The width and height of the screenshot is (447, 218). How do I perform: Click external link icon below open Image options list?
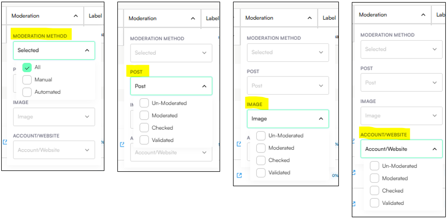click(239, 175)
